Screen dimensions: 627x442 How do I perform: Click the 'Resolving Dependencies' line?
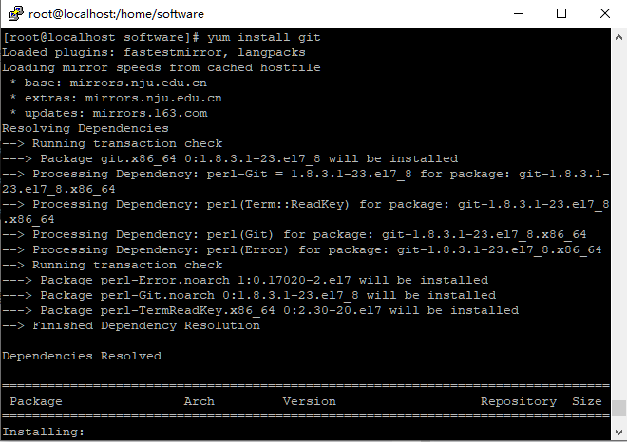tap(85, 129)
